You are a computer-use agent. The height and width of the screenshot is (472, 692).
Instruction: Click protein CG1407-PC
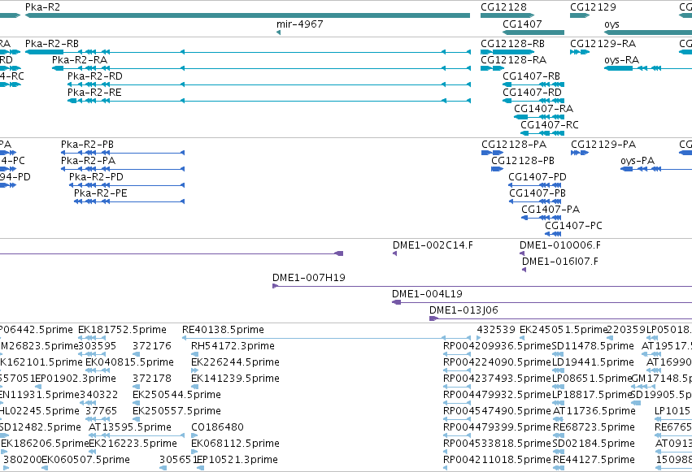coord(553,234)
